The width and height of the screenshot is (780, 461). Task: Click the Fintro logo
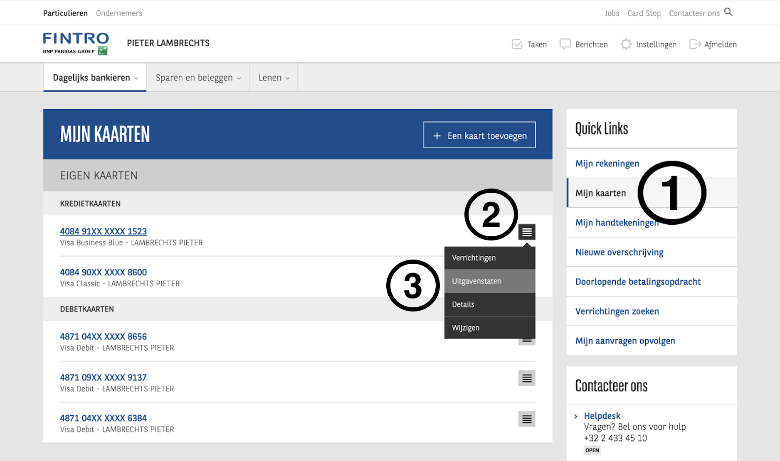coord(76,44)
